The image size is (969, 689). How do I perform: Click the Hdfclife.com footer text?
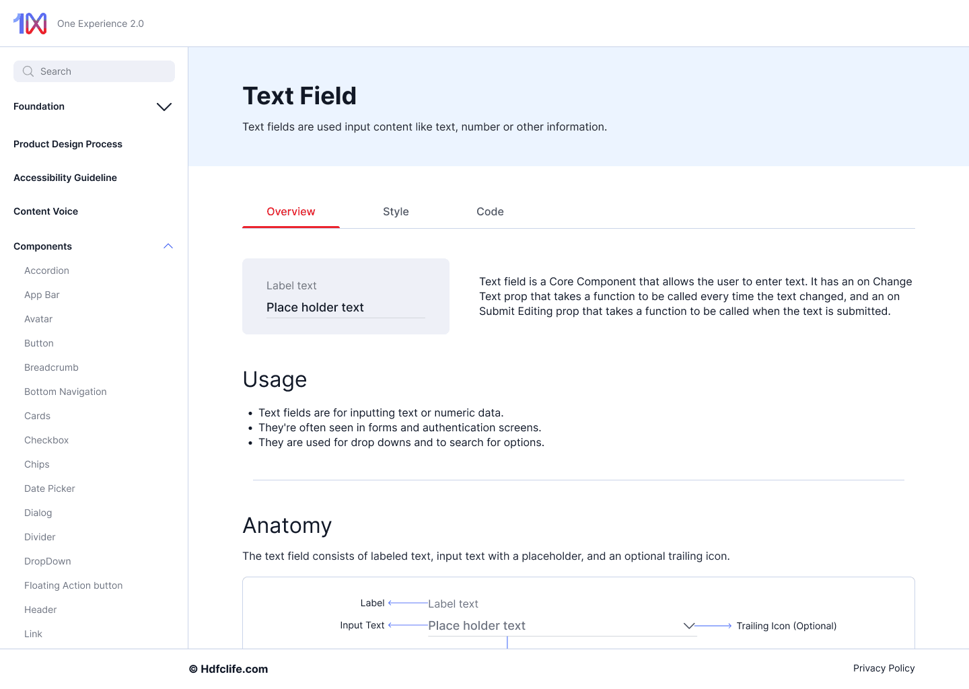tap(228, 669)
